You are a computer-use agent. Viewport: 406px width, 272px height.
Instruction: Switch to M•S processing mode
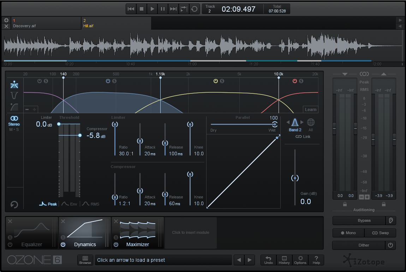pyautogui.click(x=14, y=129)
